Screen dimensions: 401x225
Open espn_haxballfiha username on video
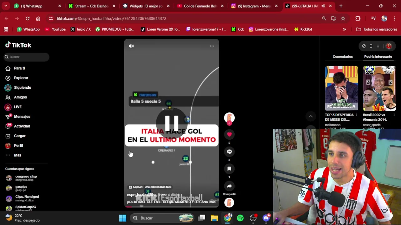pyautogui.click(x=142, y=195)
